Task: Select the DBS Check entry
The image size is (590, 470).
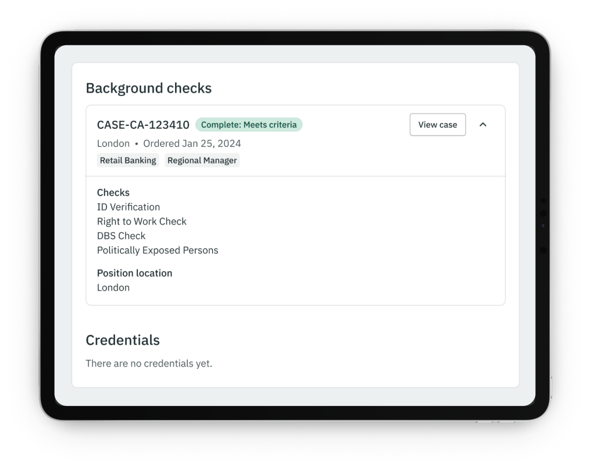Action: (x=121, y=236)
